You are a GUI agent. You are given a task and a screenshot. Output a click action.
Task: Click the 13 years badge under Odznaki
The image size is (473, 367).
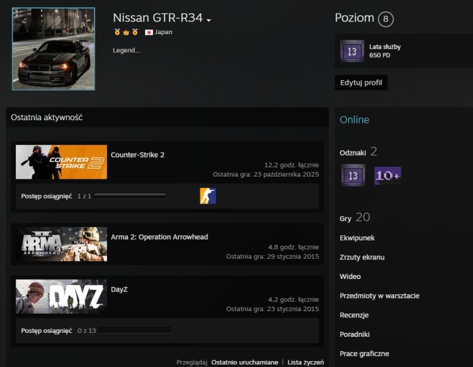353,175
